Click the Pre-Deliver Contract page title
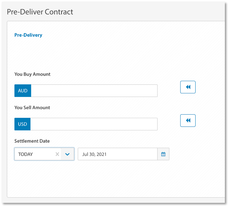This screenshot has height=207, width=229. tap(40, 12)
